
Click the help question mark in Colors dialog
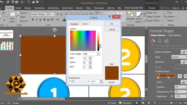110,17
